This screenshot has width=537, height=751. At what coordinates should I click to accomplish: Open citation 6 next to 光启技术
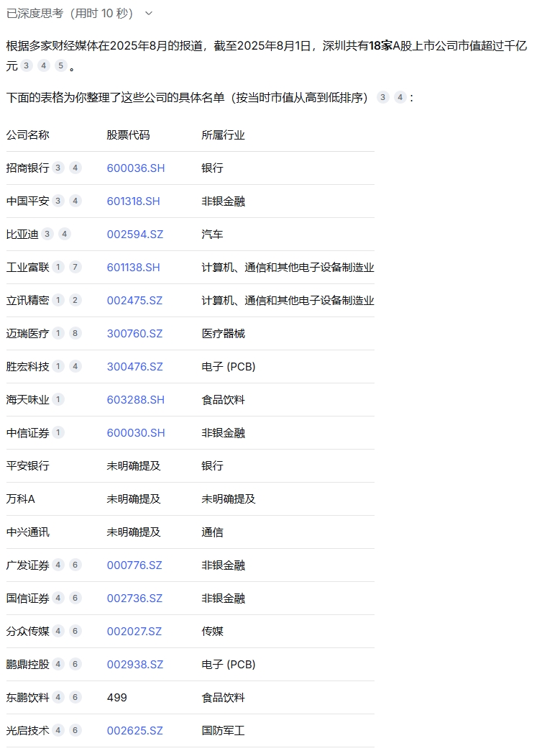pos(75,730)
